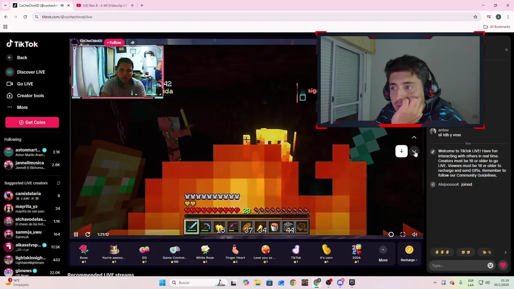
Task: Expand the More sidebar menu
Action: [x=17, y=107]
